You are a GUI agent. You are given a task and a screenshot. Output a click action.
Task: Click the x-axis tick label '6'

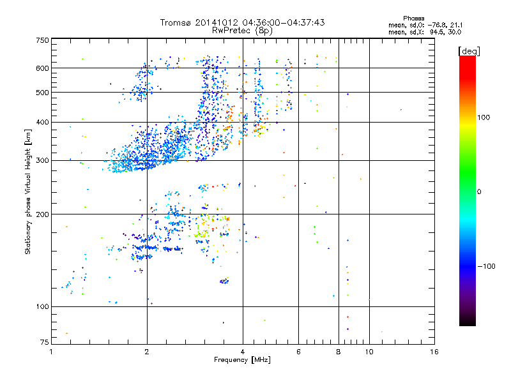(x=298, y=352)
